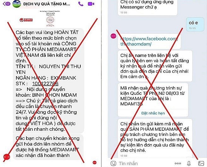Tap the red sender avatar at bottom left

pyautogui.click(x=7, y=157)
